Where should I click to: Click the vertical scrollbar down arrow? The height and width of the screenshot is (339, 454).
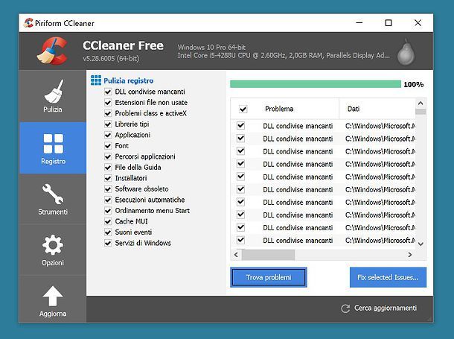coord(421,244)
